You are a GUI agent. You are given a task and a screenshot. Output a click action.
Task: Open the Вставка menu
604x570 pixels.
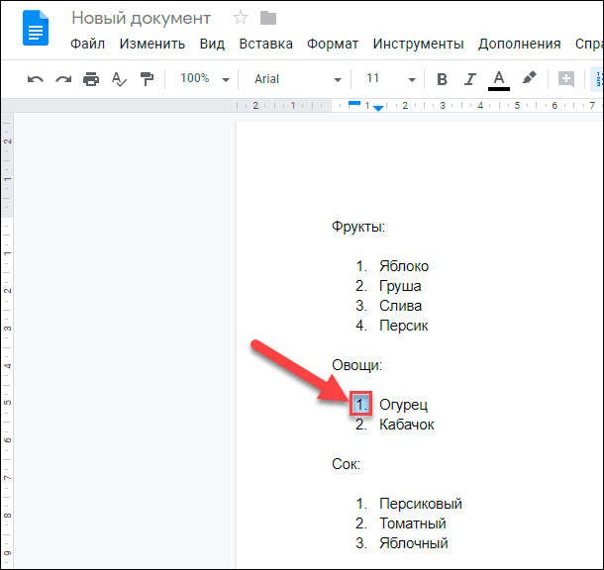click(266, 44)
